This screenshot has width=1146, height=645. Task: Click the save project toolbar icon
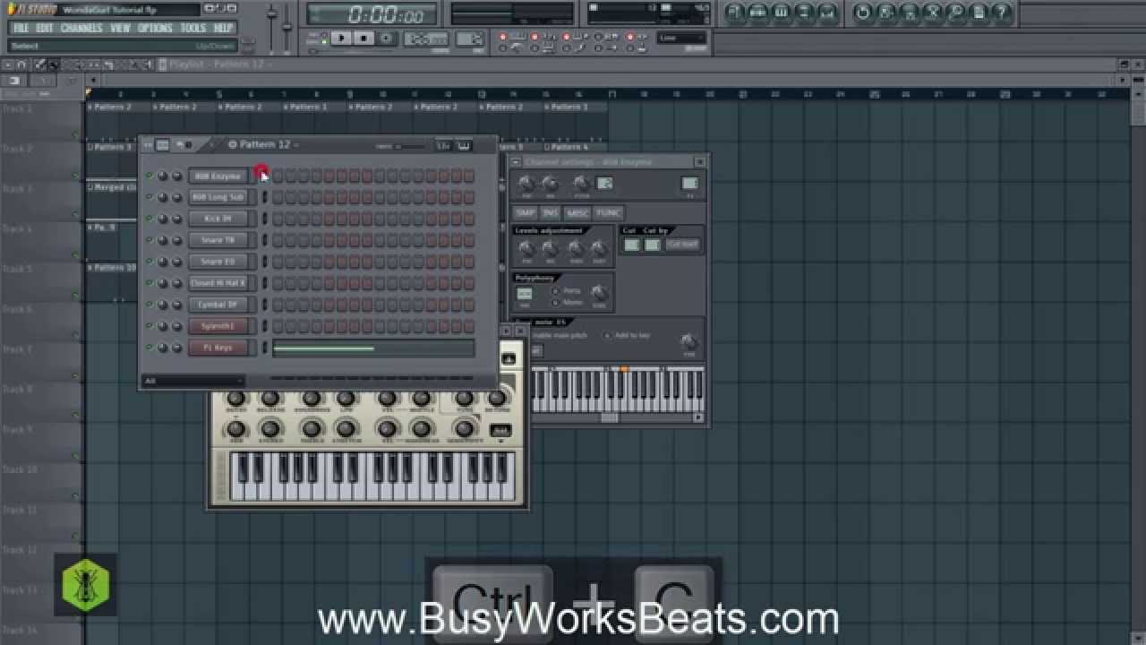point(886,12)
